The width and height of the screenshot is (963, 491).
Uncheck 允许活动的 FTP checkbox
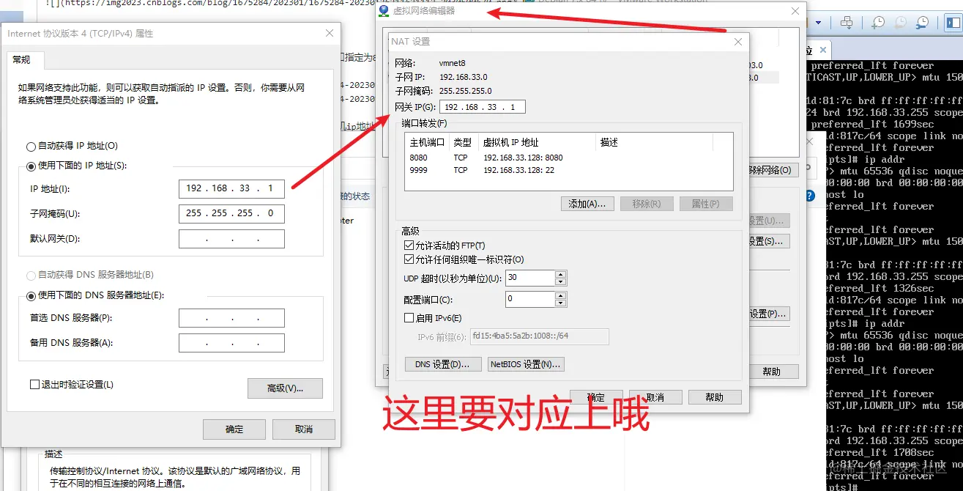tap(409, 245)
